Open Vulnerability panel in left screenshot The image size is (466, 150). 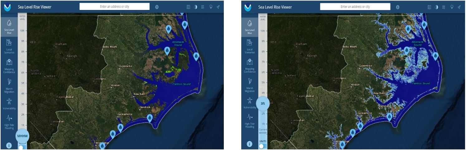tap(9, 104)
